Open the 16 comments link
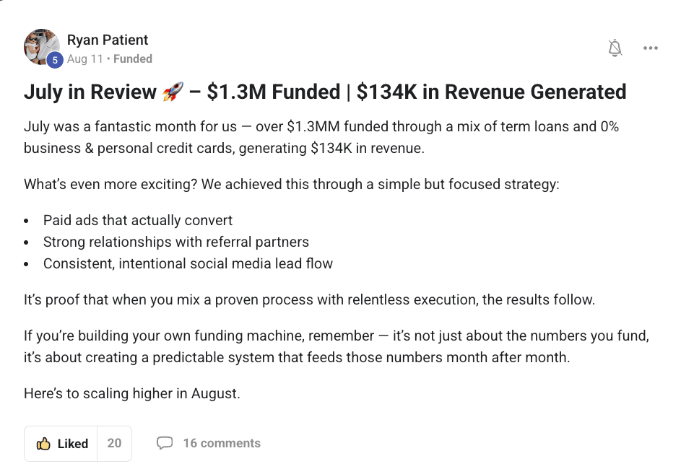Screen dimensions: 681x469 point(221,443)
